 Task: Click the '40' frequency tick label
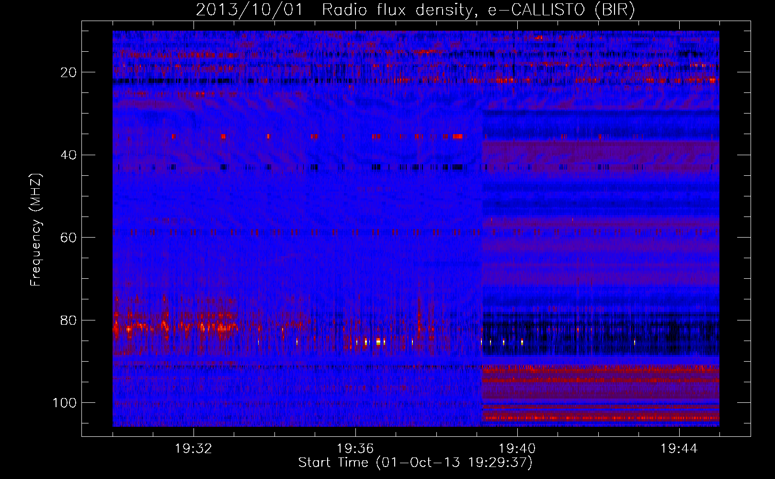[68, 155]
